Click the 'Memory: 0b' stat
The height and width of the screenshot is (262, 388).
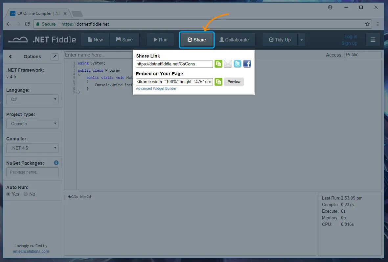(x=334, y=218)
